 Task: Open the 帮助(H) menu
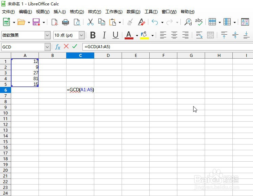pyautogui.click(x=187, y=12)
